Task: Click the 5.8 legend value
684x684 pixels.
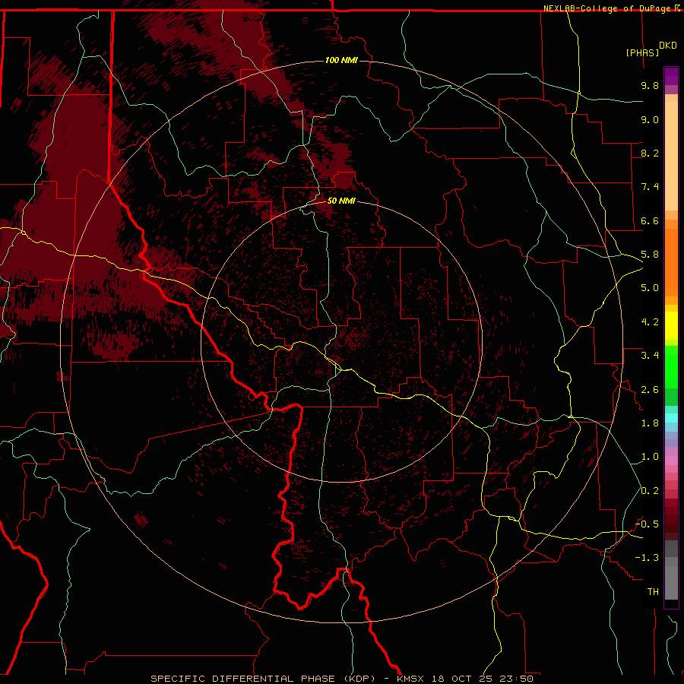Action: pyautogui.click(x=650, y=255)
